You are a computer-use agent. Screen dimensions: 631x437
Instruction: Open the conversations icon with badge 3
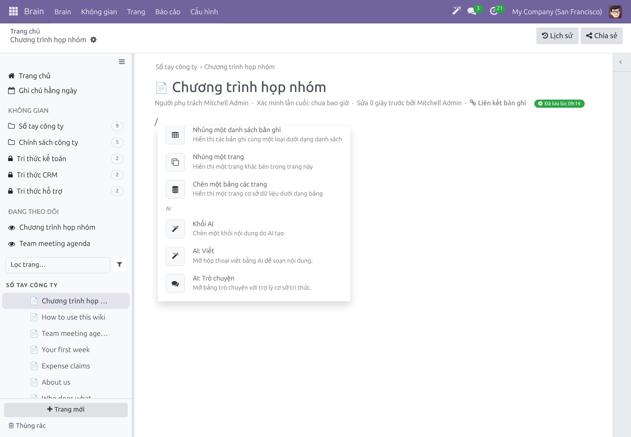(472, 11)
